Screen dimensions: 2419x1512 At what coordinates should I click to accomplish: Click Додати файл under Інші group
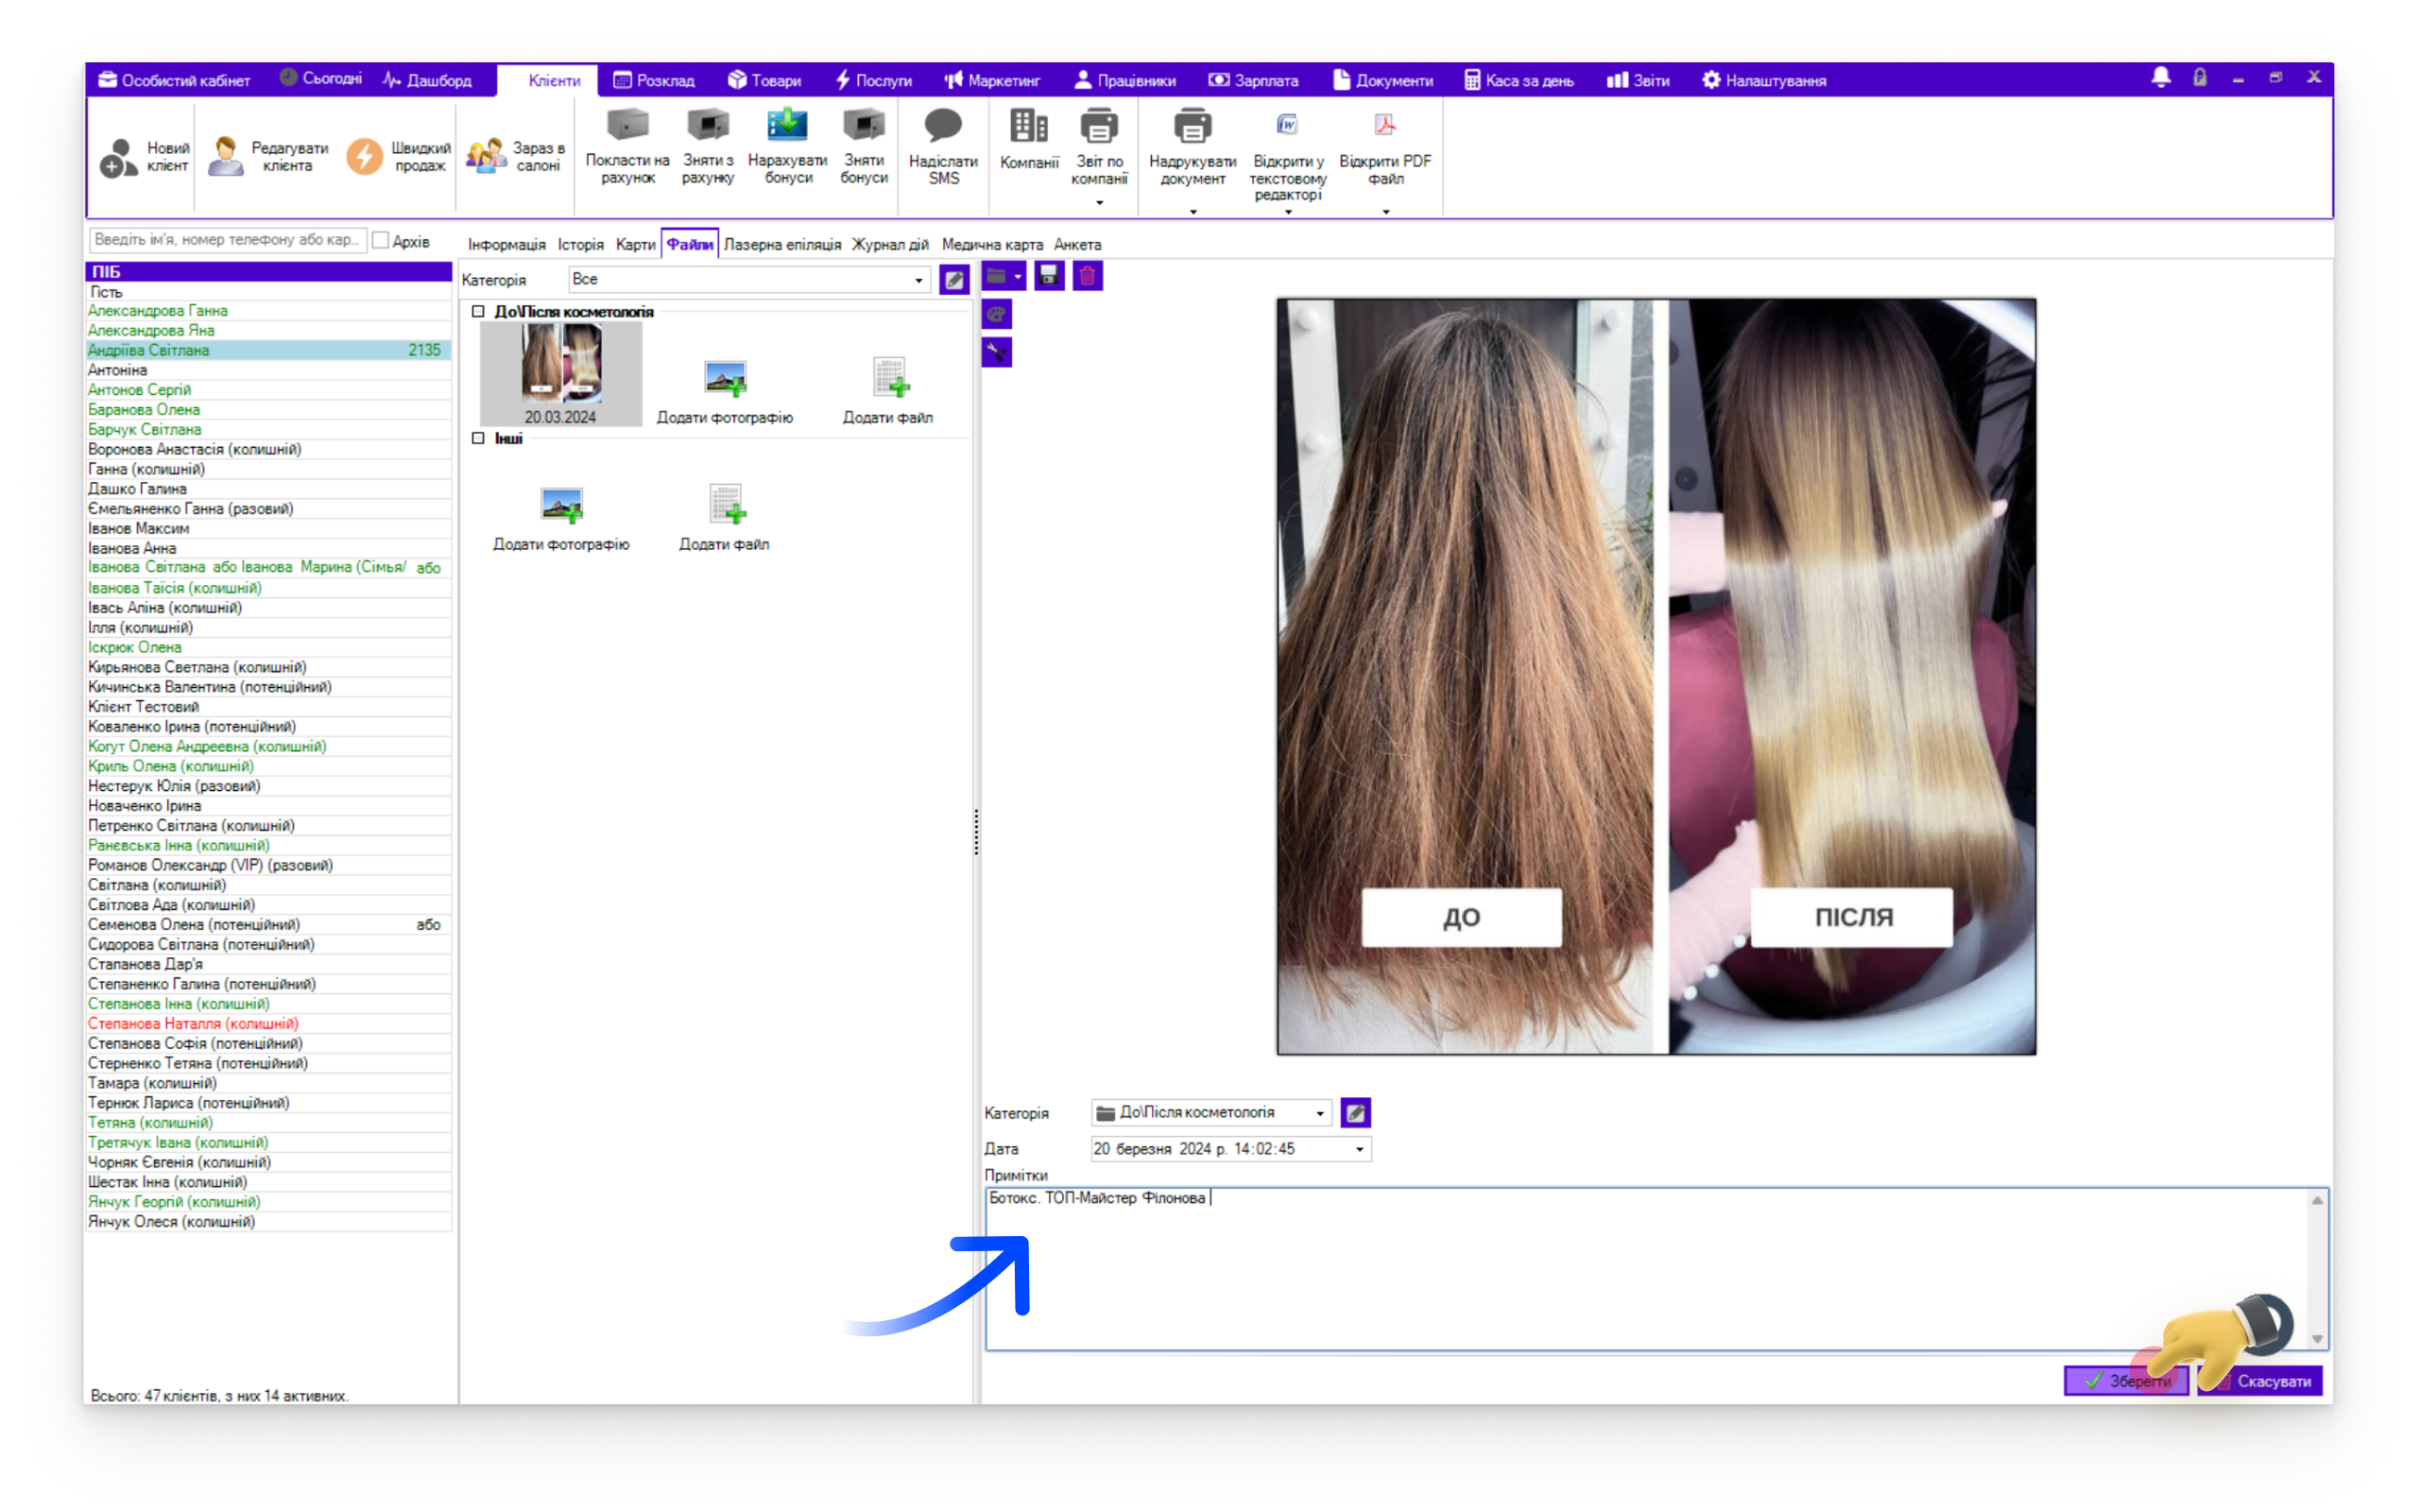pyautogui.click(x=725, y=519)
